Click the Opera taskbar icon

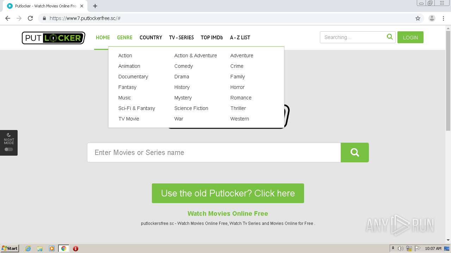(75, 248)
